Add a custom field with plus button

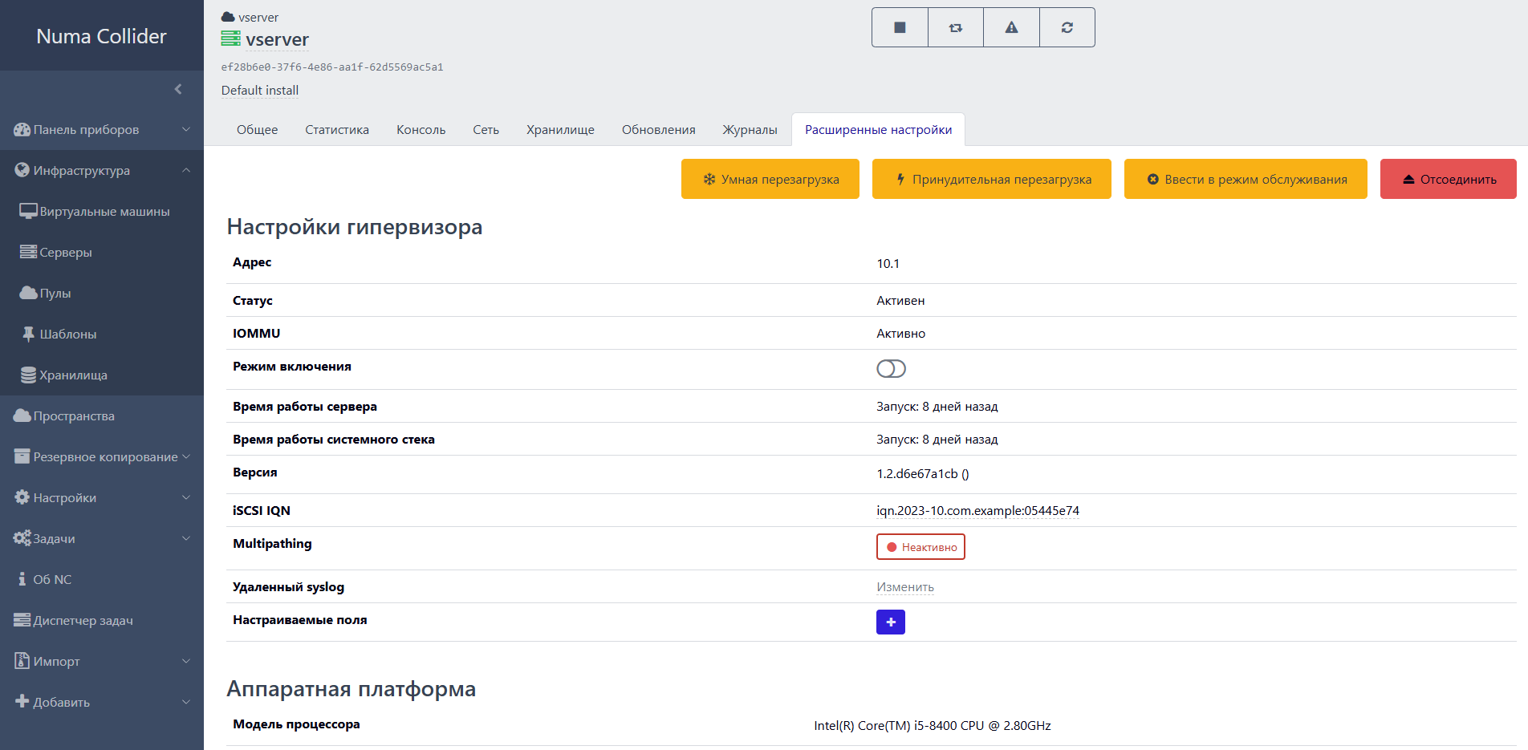click(x=890, y=622)
